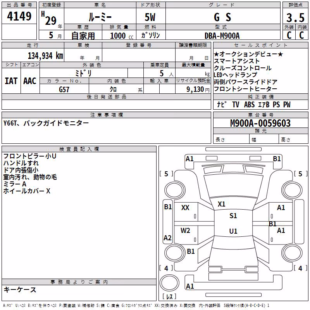Click the 検査員記入欄 header
Viewport: 310px width, 310px height.
[79, 149]
